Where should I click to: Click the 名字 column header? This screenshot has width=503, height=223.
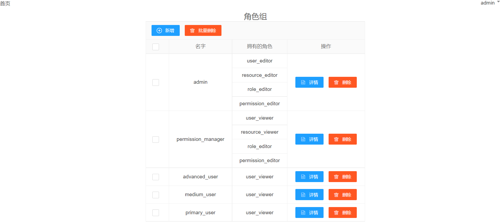[x=200, y=47]
